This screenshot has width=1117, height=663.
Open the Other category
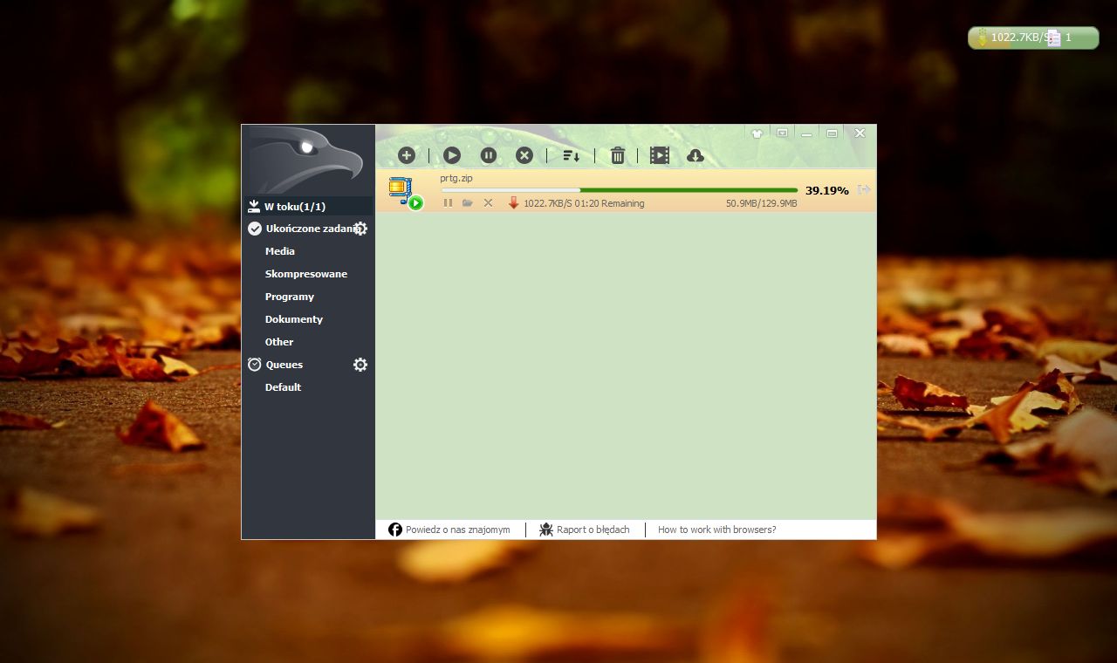[279, 342]
